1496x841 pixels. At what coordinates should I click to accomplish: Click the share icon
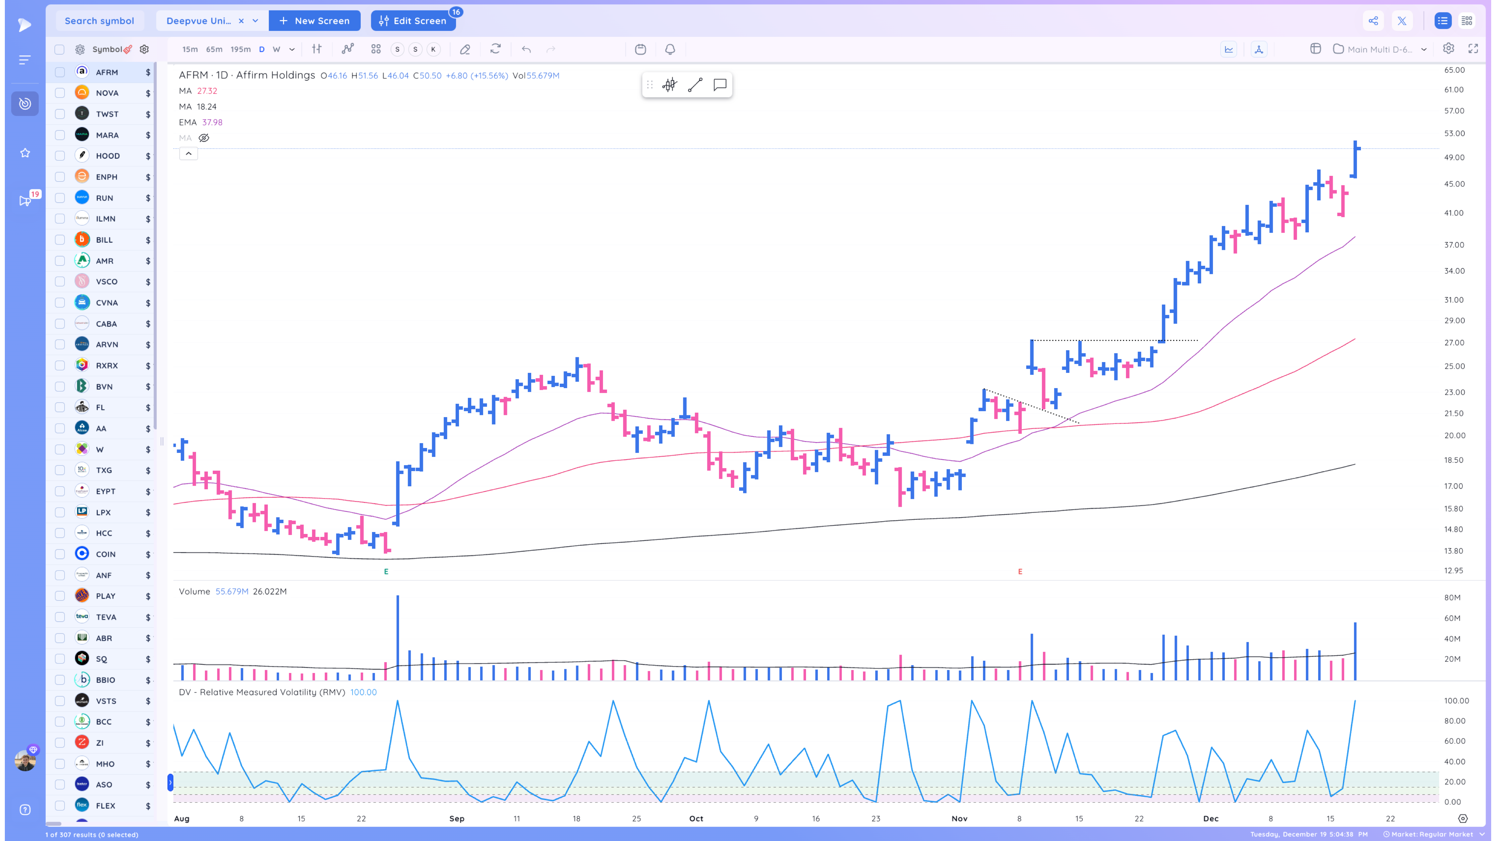[1374, 21]
